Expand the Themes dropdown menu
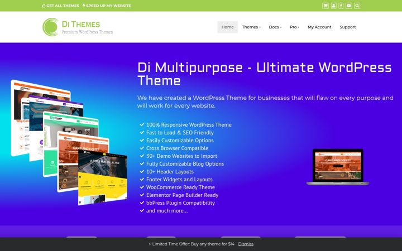This screenshot has height=251, width=402. (251, 27)
